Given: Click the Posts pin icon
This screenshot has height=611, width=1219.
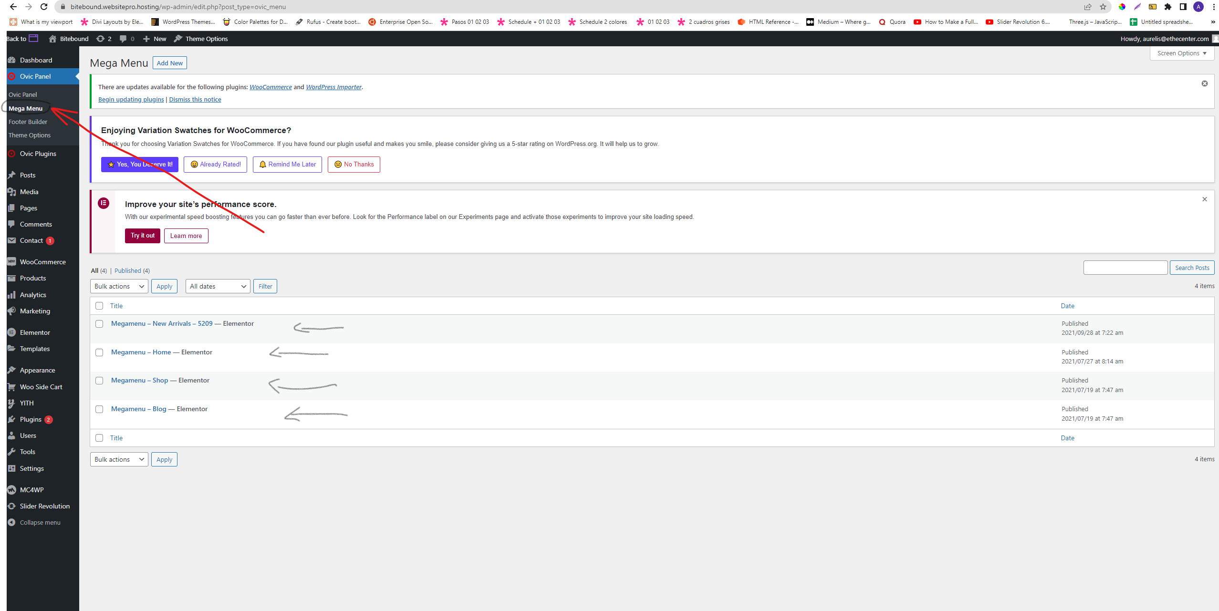Looking at the screenshot, I should click(x=12, y=175).
